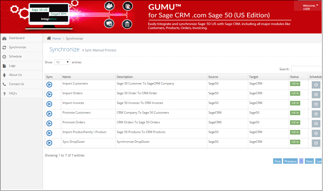Open schedule clock for Promote Orders
The image size is (324, 191).
tap(316, 124)
